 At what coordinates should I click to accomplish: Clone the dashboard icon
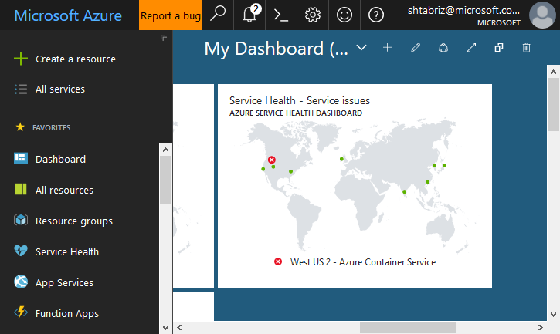[499, 48]
